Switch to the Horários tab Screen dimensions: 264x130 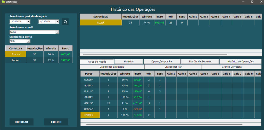[x=128, y=62]
